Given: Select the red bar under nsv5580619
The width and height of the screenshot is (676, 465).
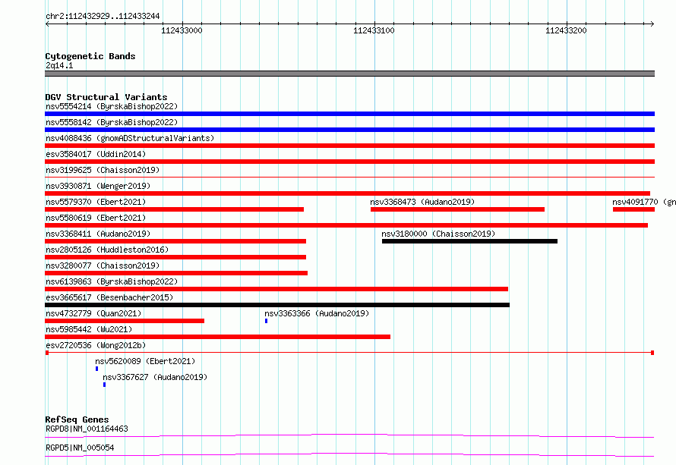Looking at the screenshot, I should point(346,225).
